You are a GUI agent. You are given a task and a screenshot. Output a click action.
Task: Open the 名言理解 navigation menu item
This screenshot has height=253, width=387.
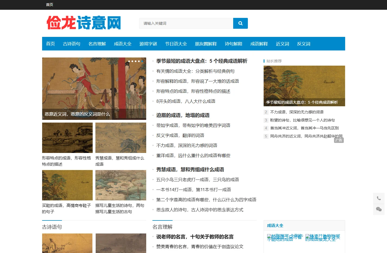(x=97, y=44)
